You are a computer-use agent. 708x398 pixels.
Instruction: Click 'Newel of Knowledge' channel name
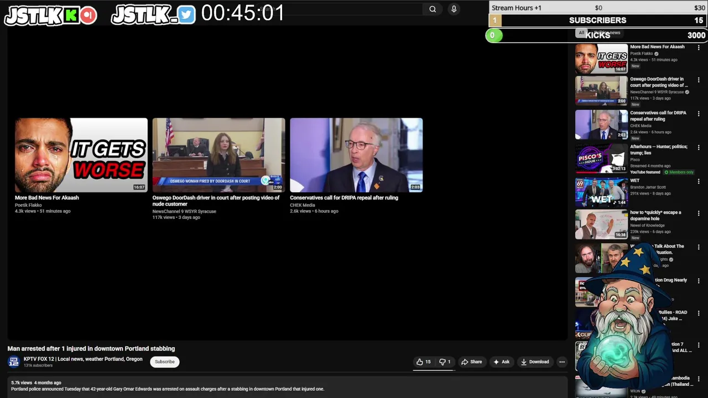[x=648, y=226]
